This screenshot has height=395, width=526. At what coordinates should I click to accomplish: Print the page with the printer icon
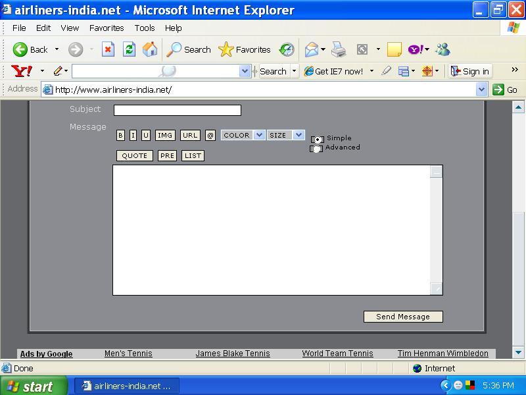pyautogui.click(x=339, y=50)
